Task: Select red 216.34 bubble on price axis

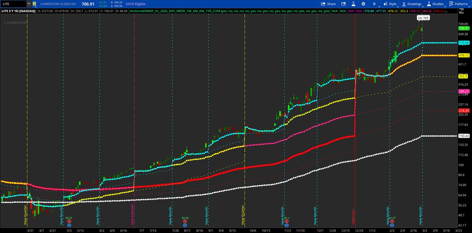Action: pyautogui.click(x=464, y=111)
